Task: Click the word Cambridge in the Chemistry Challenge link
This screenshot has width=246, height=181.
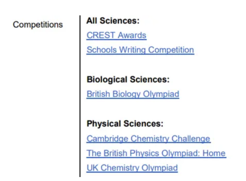Action: click(107, 139)
